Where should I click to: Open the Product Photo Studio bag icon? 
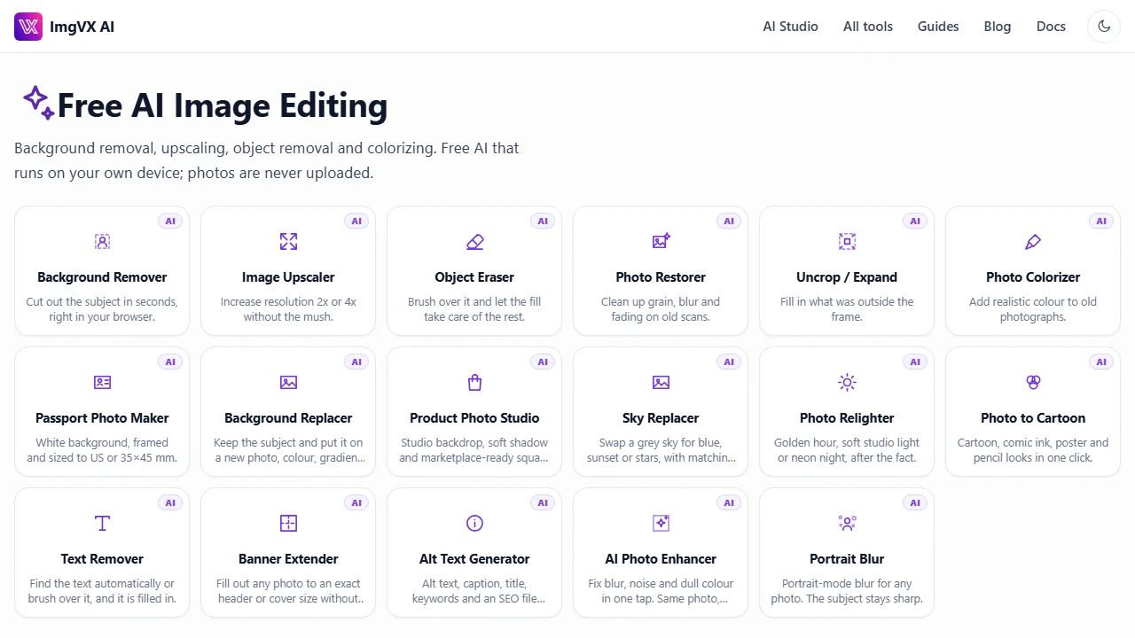[x=474, y=383]
